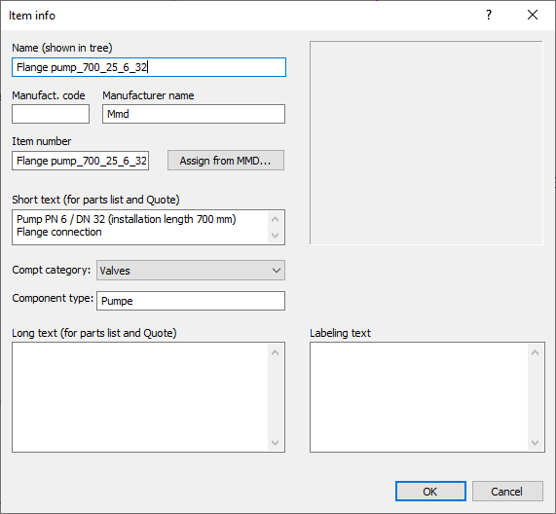Click the Manufact. code input field
Viewport: 556px width, 514px height.
point(51,114)
